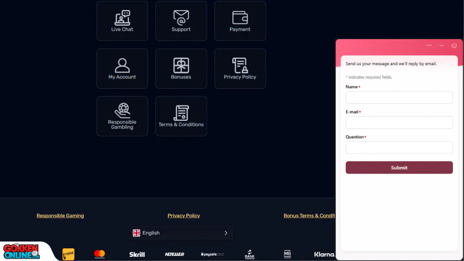Select the Bonuses gift icon

(181, 65)
